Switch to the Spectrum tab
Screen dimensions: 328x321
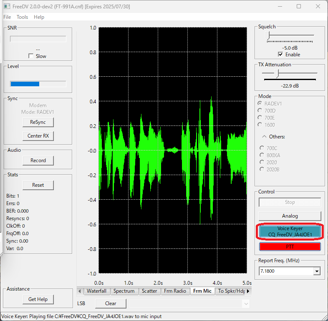[x=124, y=291]
